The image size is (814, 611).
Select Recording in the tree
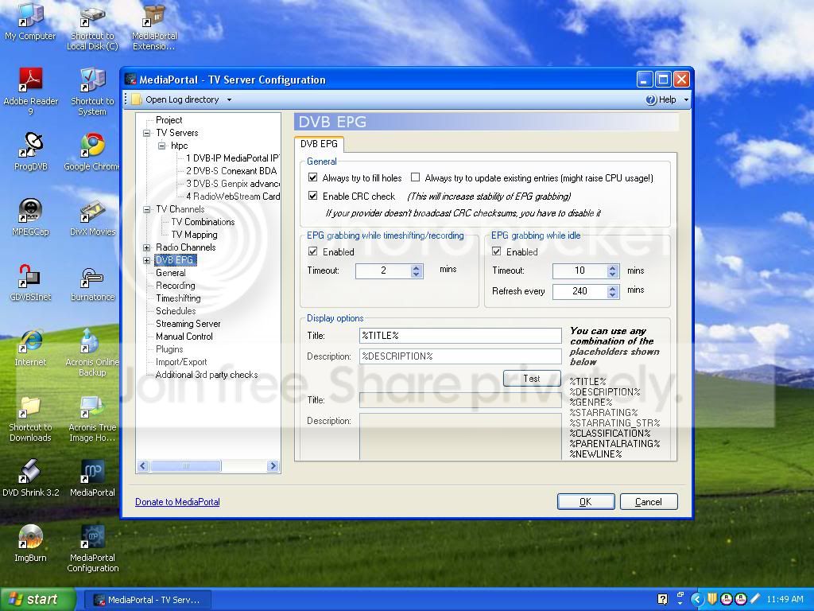click(176, 286)
